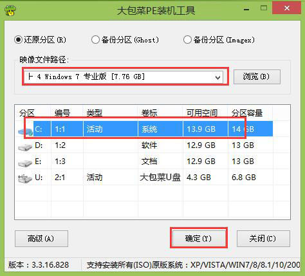Click partition number 1:2
Image resolution: width=305 pixels, height=276 pixels.
coord(60,145)
